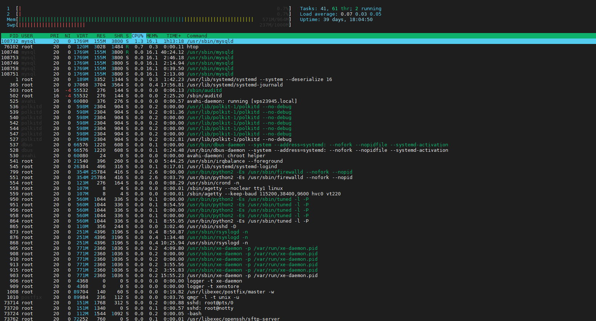
Task: Select agetty tty1 linux row
Action: tap(298, 188)
